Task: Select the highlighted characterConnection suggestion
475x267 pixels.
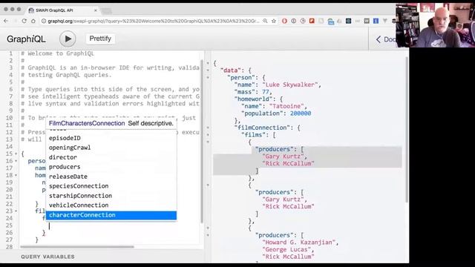Action: [x=111, y=215]
